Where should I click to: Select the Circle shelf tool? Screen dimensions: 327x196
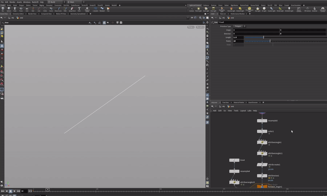pos(45,9)
